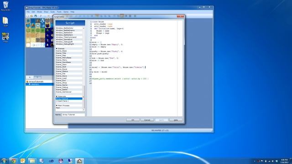Select Scene_Menu script

click(69, 60)
